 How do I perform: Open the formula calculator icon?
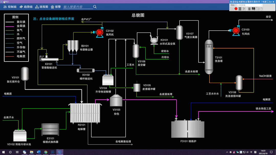pos(253,9)
